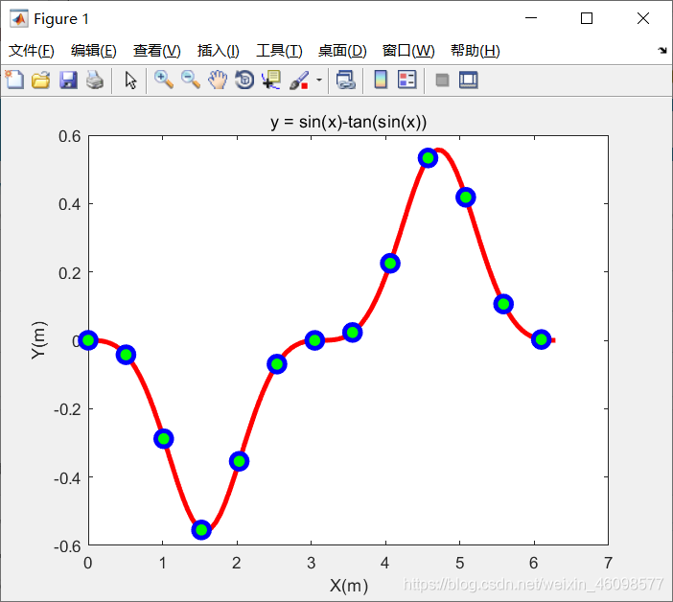The height and width of the screenshot is (602, 673).
Task: Select the Rotate 3D tool
Action: 244,80
